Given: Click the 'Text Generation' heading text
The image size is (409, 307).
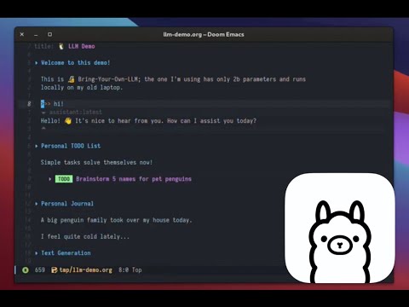Looking at the screenshot, I should pos(66,253).
